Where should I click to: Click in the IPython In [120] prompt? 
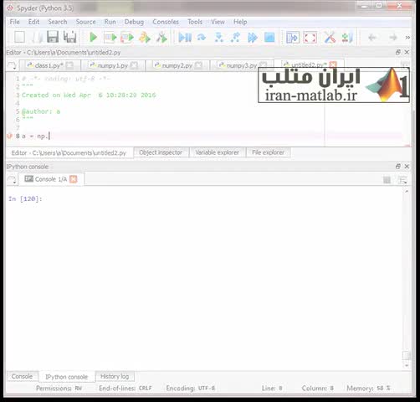pos(25,198)
